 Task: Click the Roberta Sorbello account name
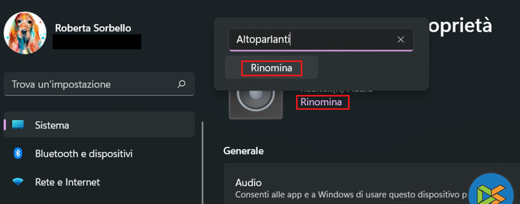pos(93,28)
